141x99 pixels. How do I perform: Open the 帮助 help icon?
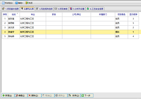click(x=17, y=3)
